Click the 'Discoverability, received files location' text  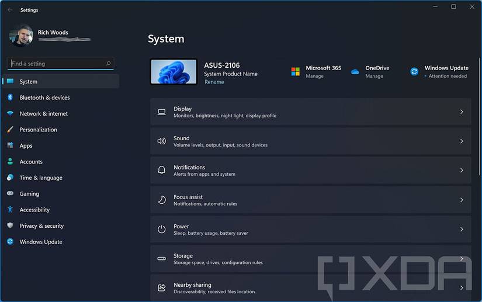click(x=214, y=291)
